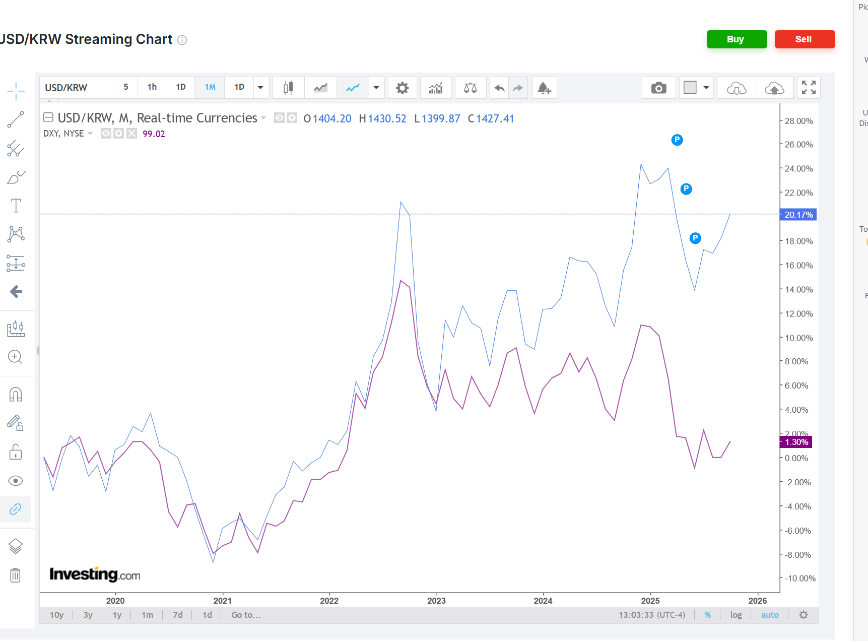
Task: Expand the interval dropdown arrow after 1D
Action: tap(260, 88)
